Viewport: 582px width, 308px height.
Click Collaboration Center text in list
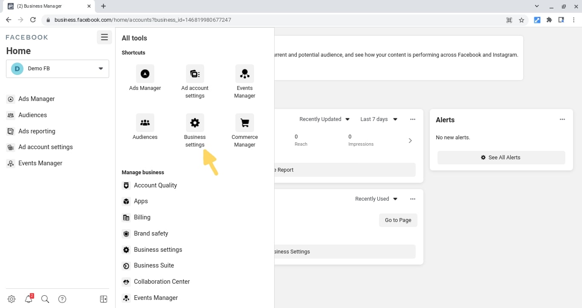click(x=162, y=282)
